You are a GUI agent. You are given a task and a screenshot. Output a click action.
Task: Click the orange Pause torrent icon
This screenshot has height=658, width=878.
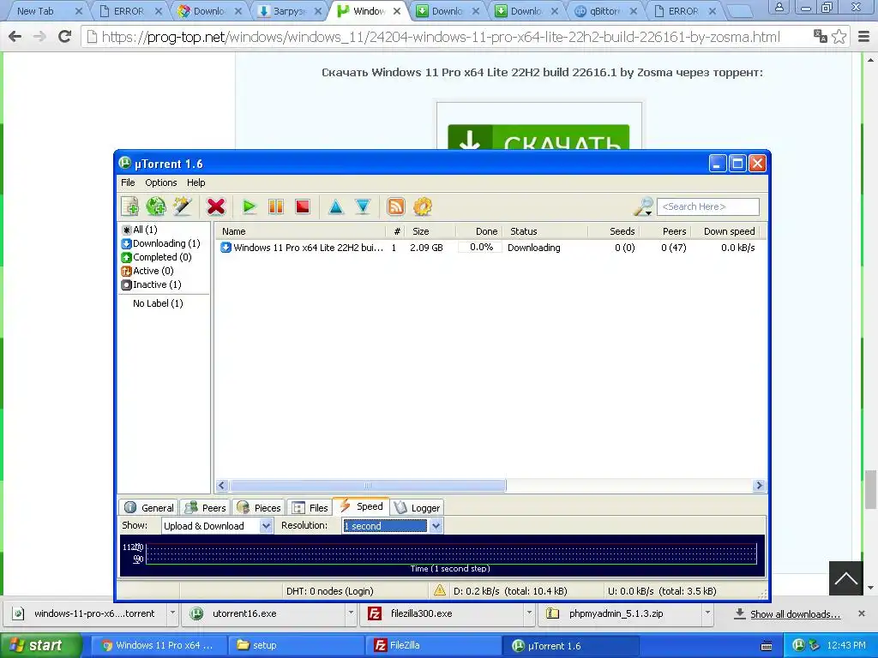(276, 206)
